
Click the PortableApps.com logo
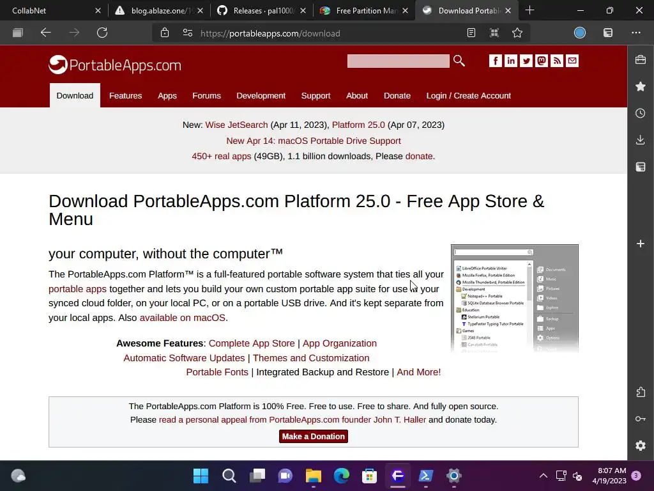tap(115, 65)
